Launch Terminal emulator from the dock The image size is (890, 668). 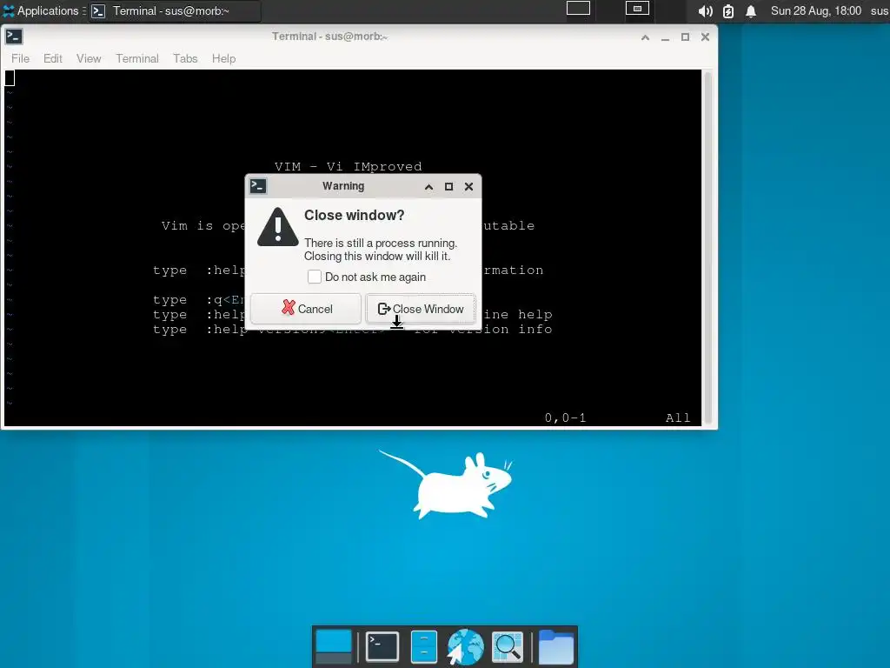[x=382, y=646]
